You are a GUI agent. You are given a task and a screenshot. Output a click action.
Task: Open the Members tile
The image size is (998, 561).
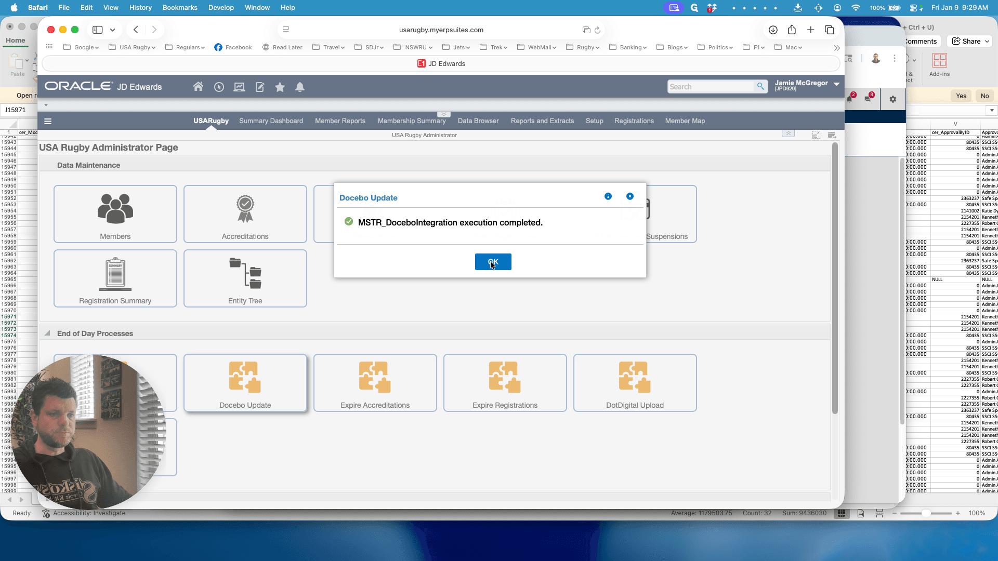[x=115, y=214]
